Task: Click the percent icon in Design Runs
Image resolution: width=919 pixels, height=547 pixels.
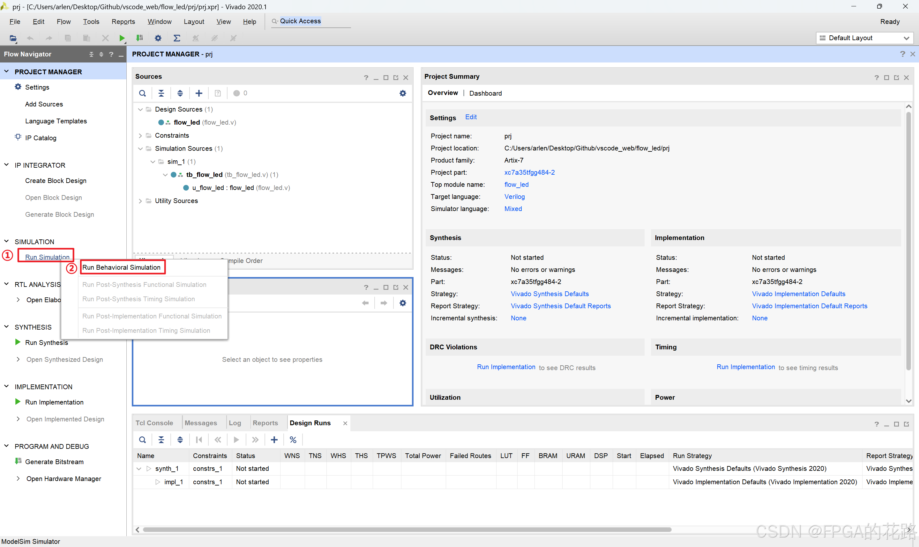Action: (293, 440)
